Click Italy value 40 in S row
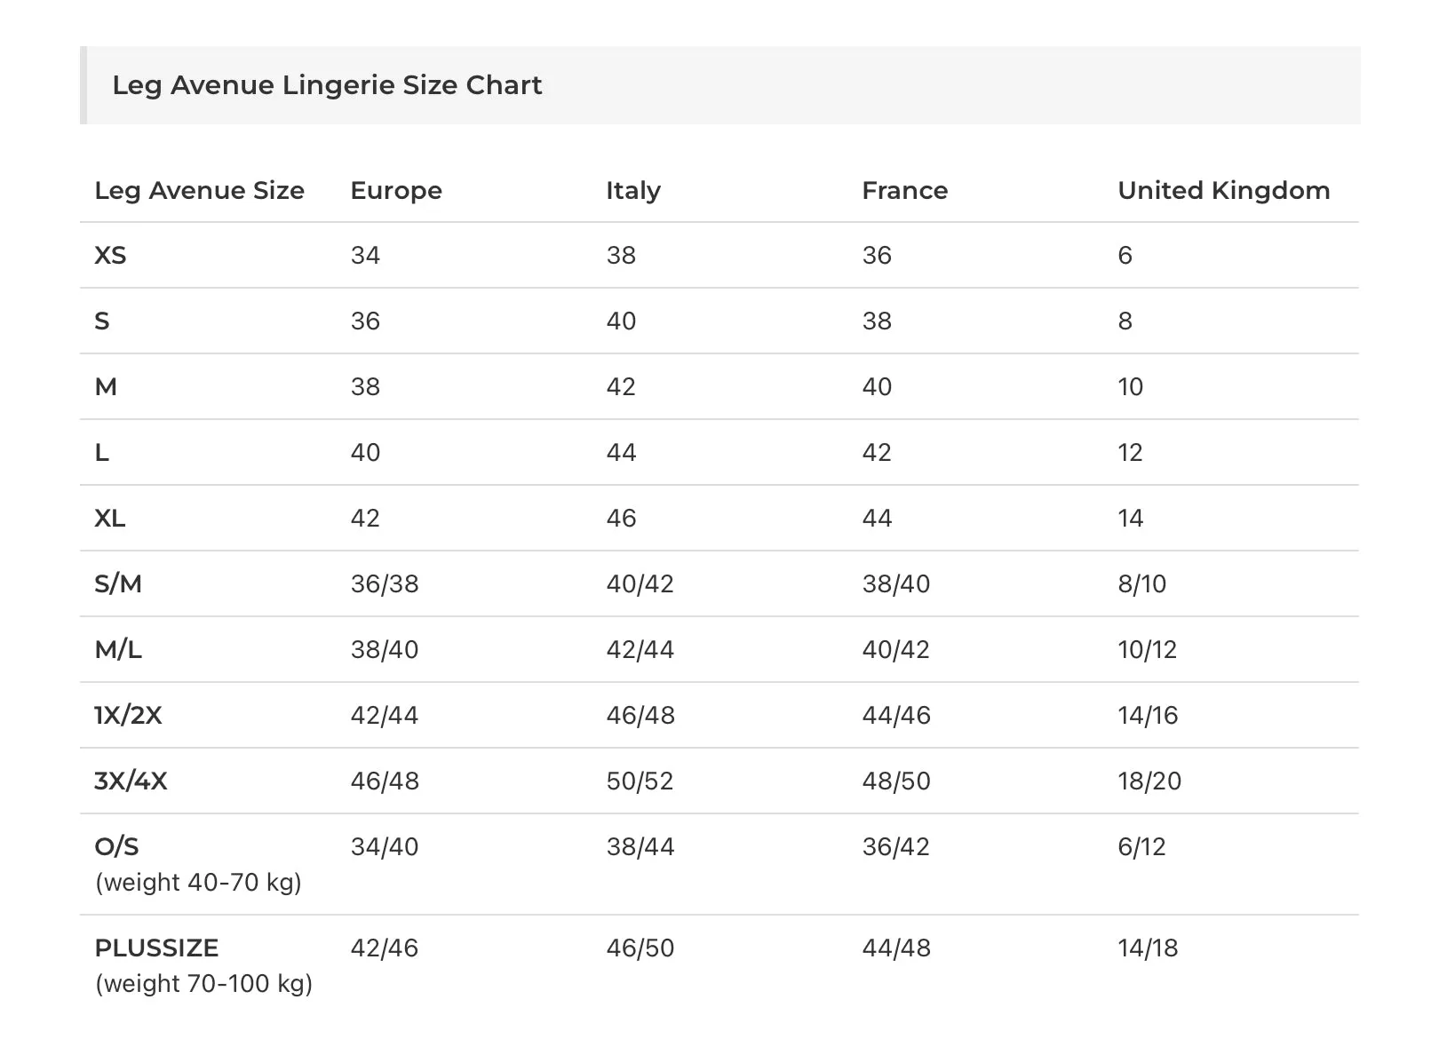 621,321
